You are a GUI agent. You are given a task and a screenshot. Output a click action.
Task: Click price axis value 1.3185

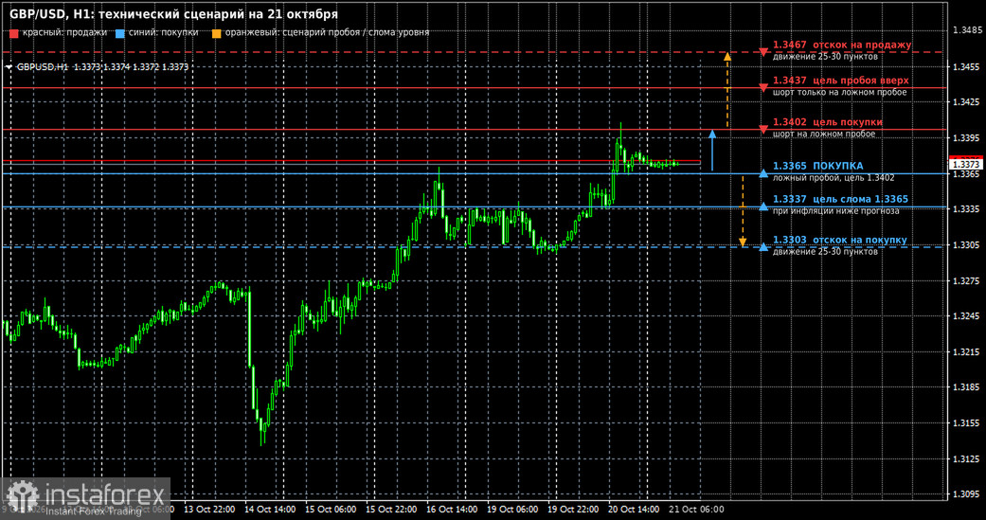pos(968,388)
